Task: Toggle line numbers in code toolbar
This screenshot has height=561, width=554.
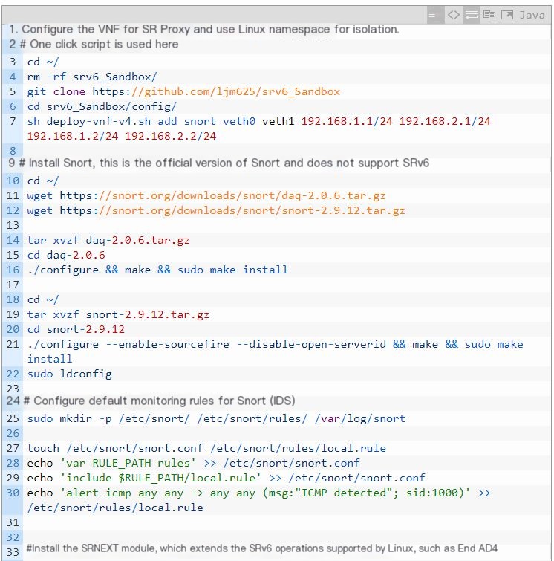Action: (435, 15)
